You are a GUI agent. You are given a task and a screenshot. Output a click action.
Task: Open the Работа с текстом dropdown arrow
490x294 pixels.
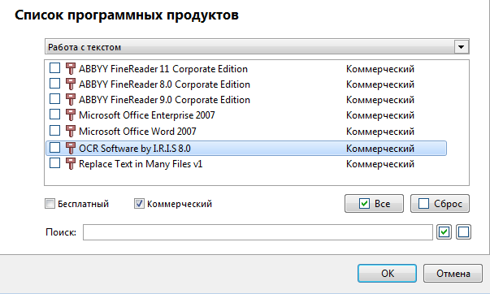(462, 47)
